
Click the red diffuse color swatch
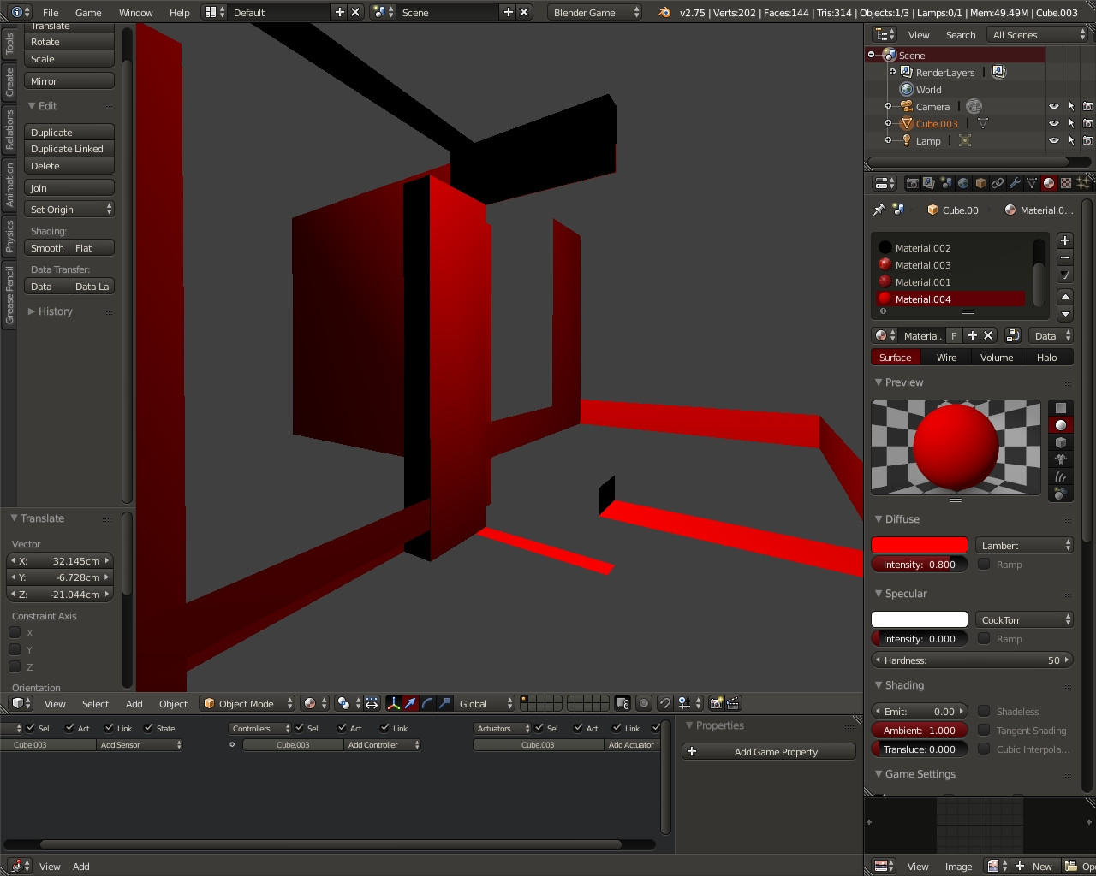[x=919, y=545]
